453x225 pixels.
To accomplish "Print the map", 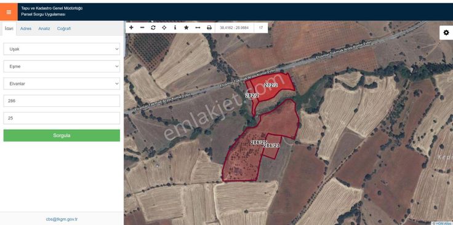I will click(x=209, y=28).
